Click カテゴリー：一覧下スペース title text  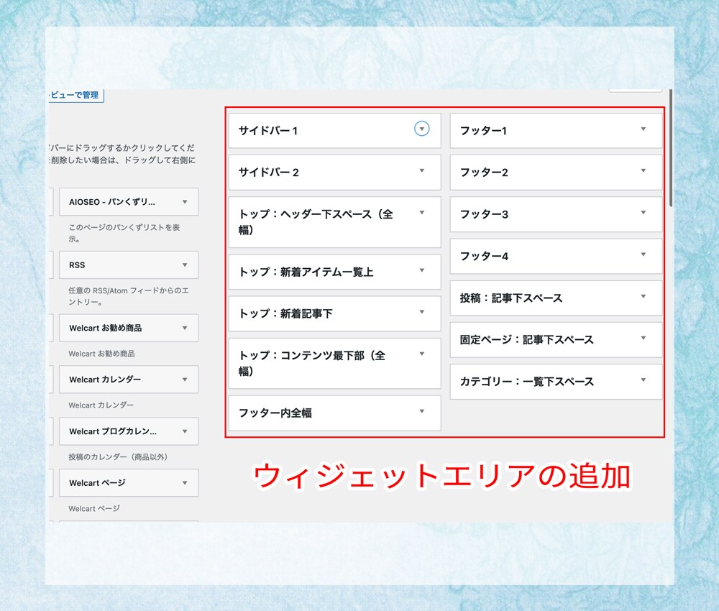[527, 382]
